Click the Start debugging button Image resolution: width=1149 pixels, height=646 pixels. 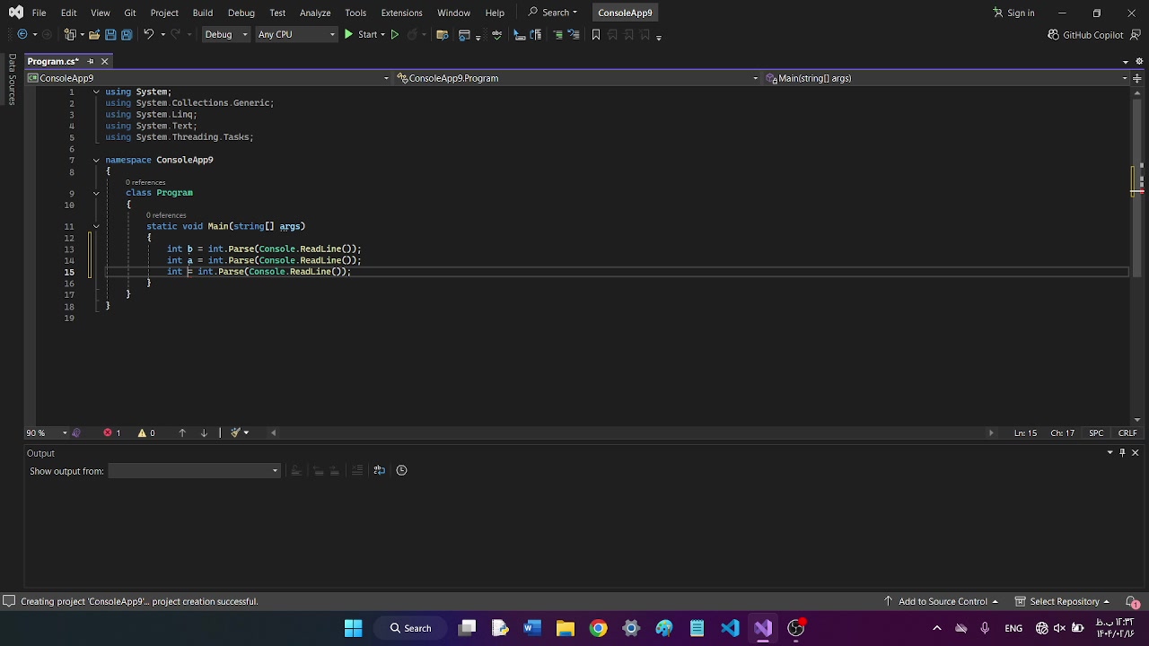[x=360, y=35]
